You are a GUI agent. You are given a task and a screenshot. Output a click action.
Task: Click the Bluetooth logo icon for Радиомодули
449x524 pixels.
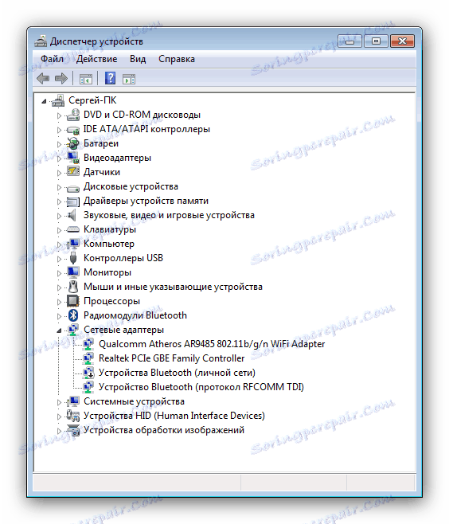(x=73, y=315)
